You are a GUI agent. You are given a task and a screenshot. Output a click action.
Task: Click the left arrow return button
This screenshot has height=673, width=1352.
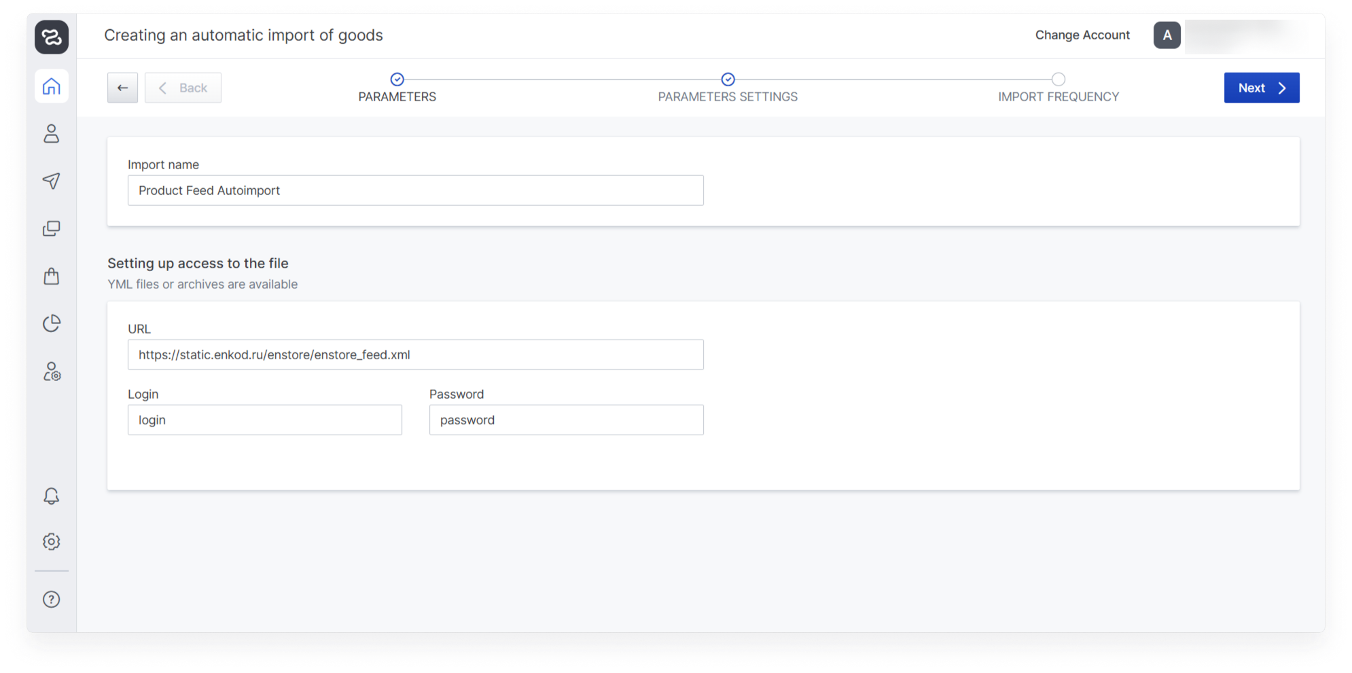122,88
